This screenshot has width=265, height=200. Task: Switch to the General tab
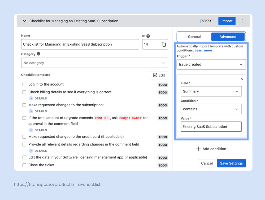(194, 37)
